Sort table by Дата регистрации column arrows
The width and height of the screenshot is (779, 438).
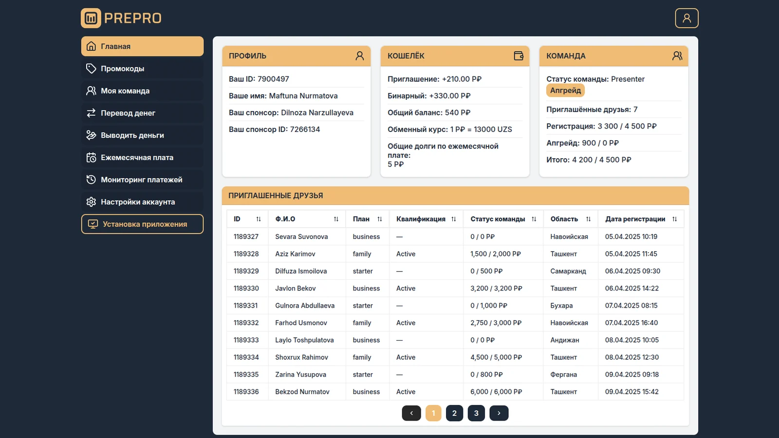point(674,219)
